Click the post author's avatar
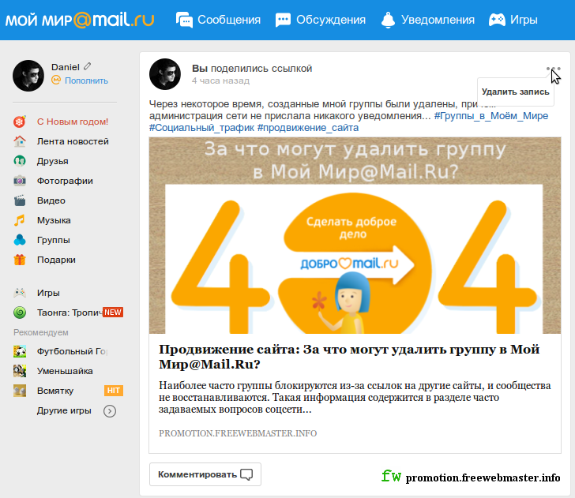The image size is (575, 498). [165, 74]
